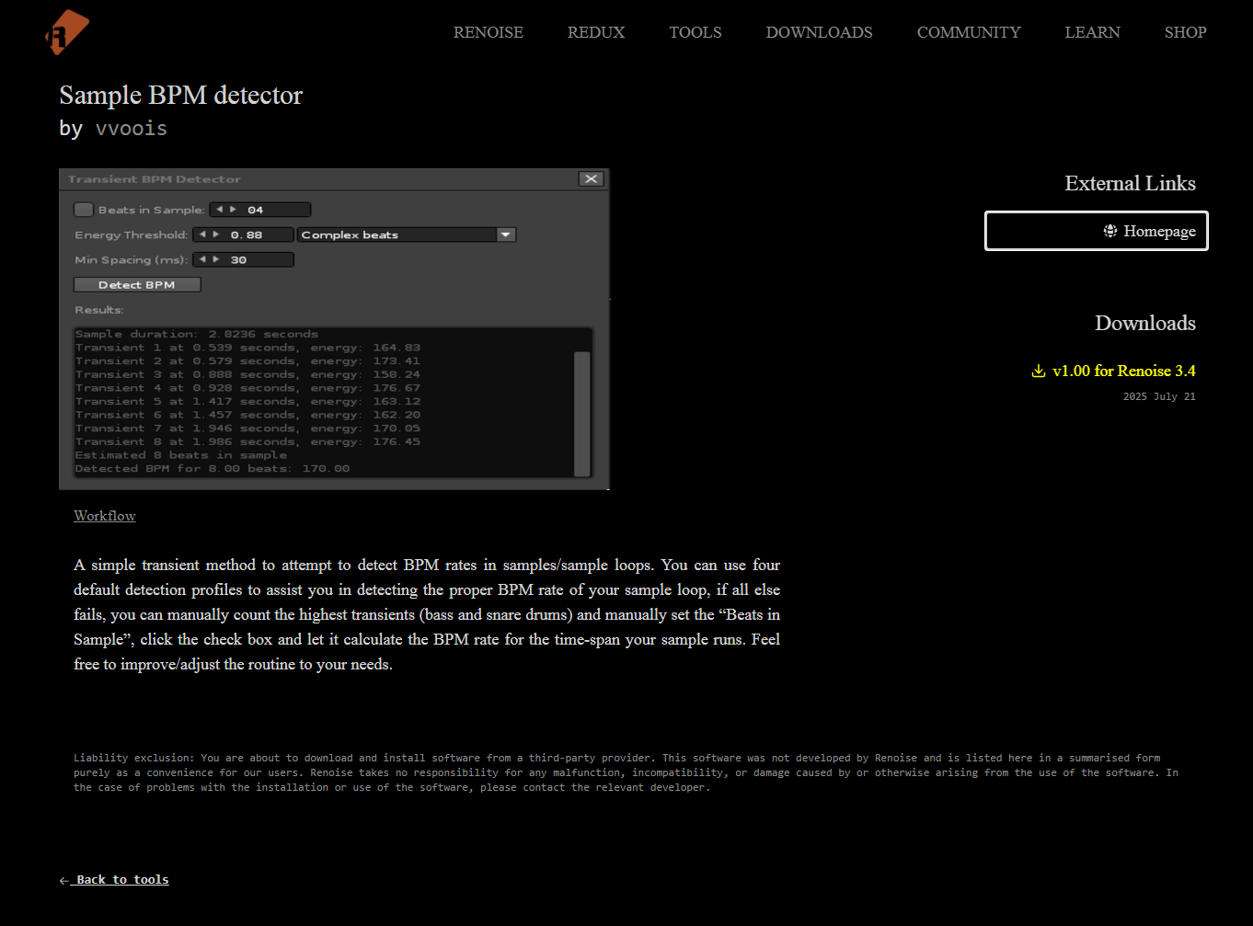Image resolution: width=1253 pixels, height=926 pixels.
Task: Click the 'External Links' heading
Action: pyautogui.click(x=1131, y=183)
